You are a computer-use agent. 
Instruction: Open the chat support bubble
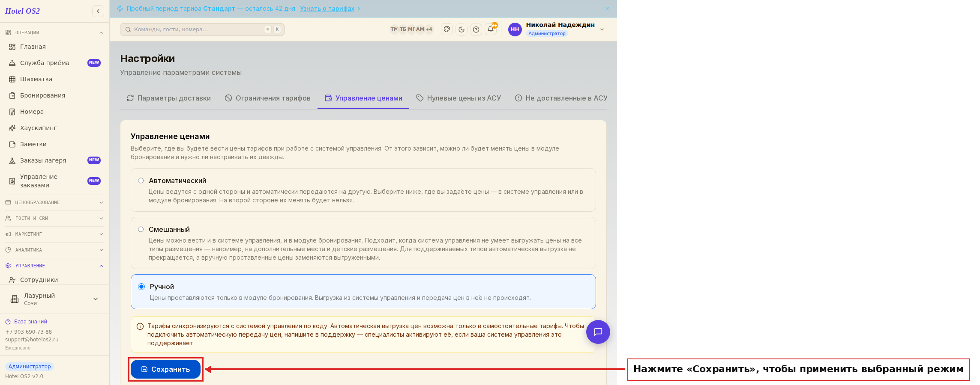point(598,332)
